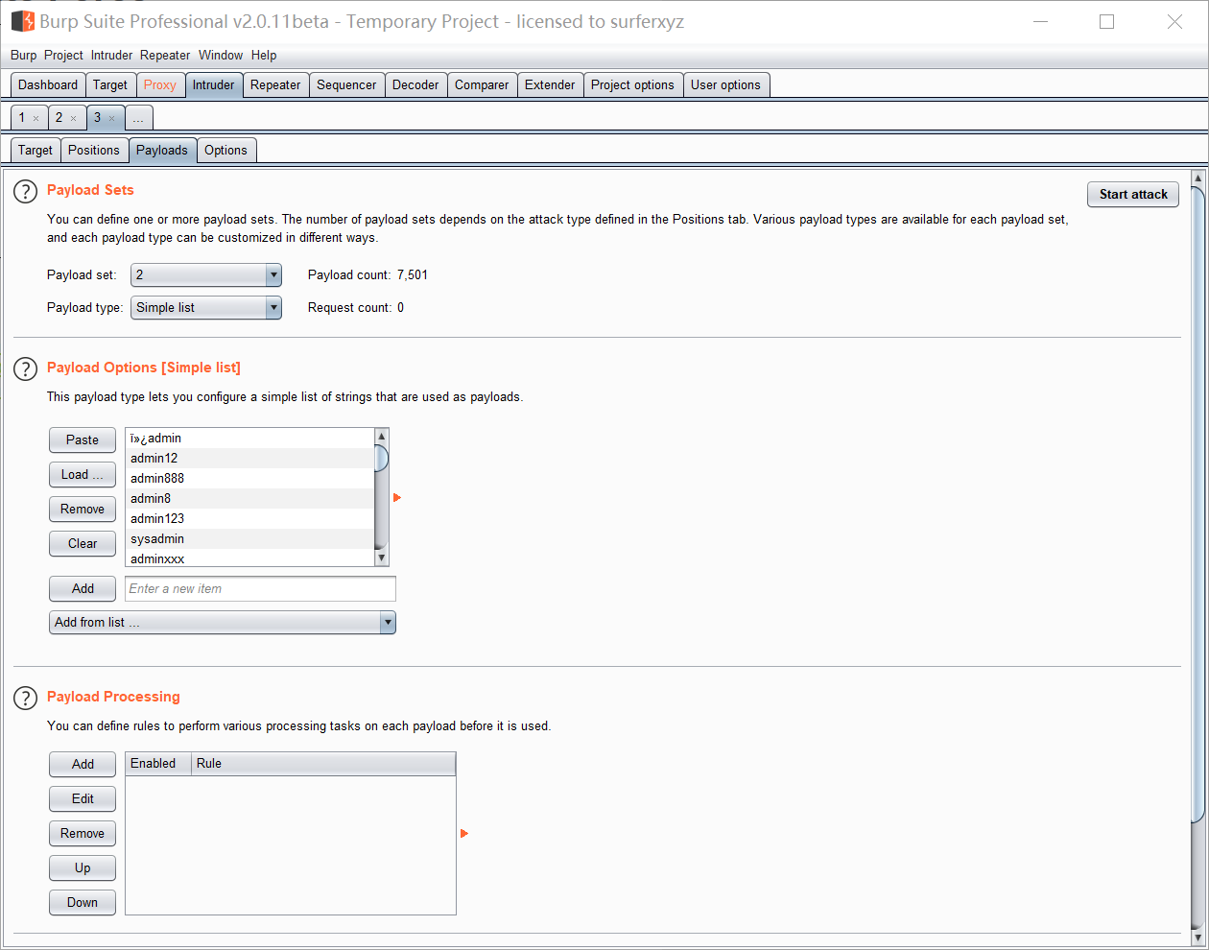Select payload entry admin888

[249, 479]
